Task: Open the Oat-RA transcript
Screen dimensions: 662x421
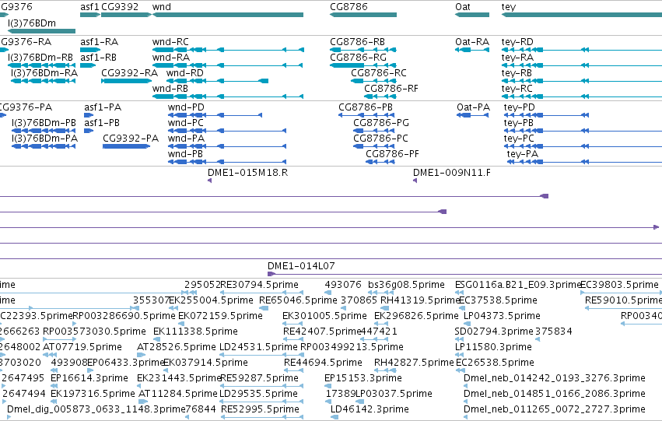Action: coord(472,42)
